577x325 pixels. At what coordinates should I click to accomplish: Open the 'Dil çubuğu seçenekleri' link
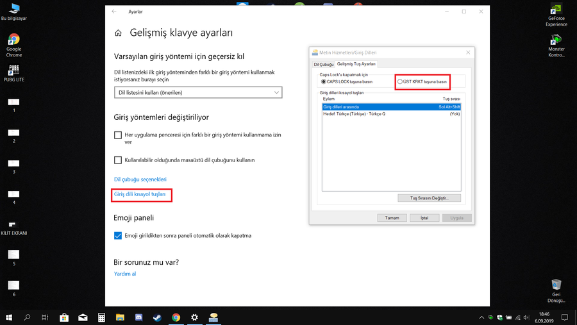pyautogui.click(x=140, y=179)
